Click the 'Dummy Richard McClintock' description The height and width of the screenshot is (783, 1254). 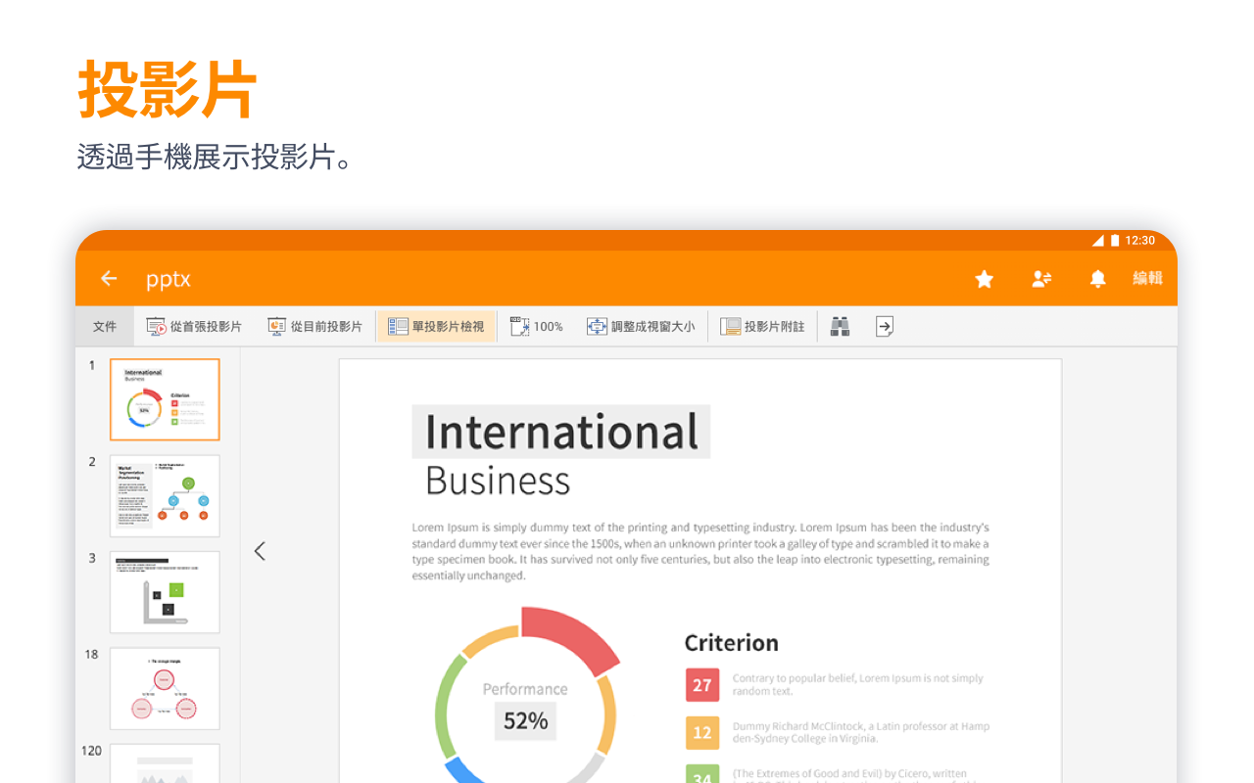pyautogui.click(x=861, y=732)
